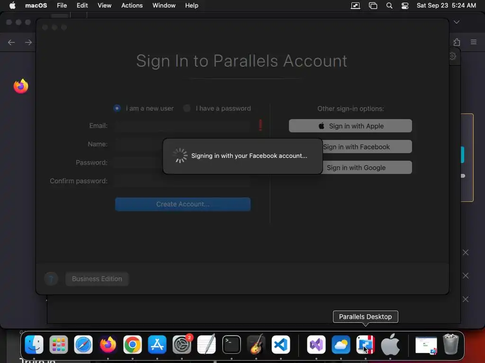
Task: Open Finder from the dock
Action: coord(34,345)
